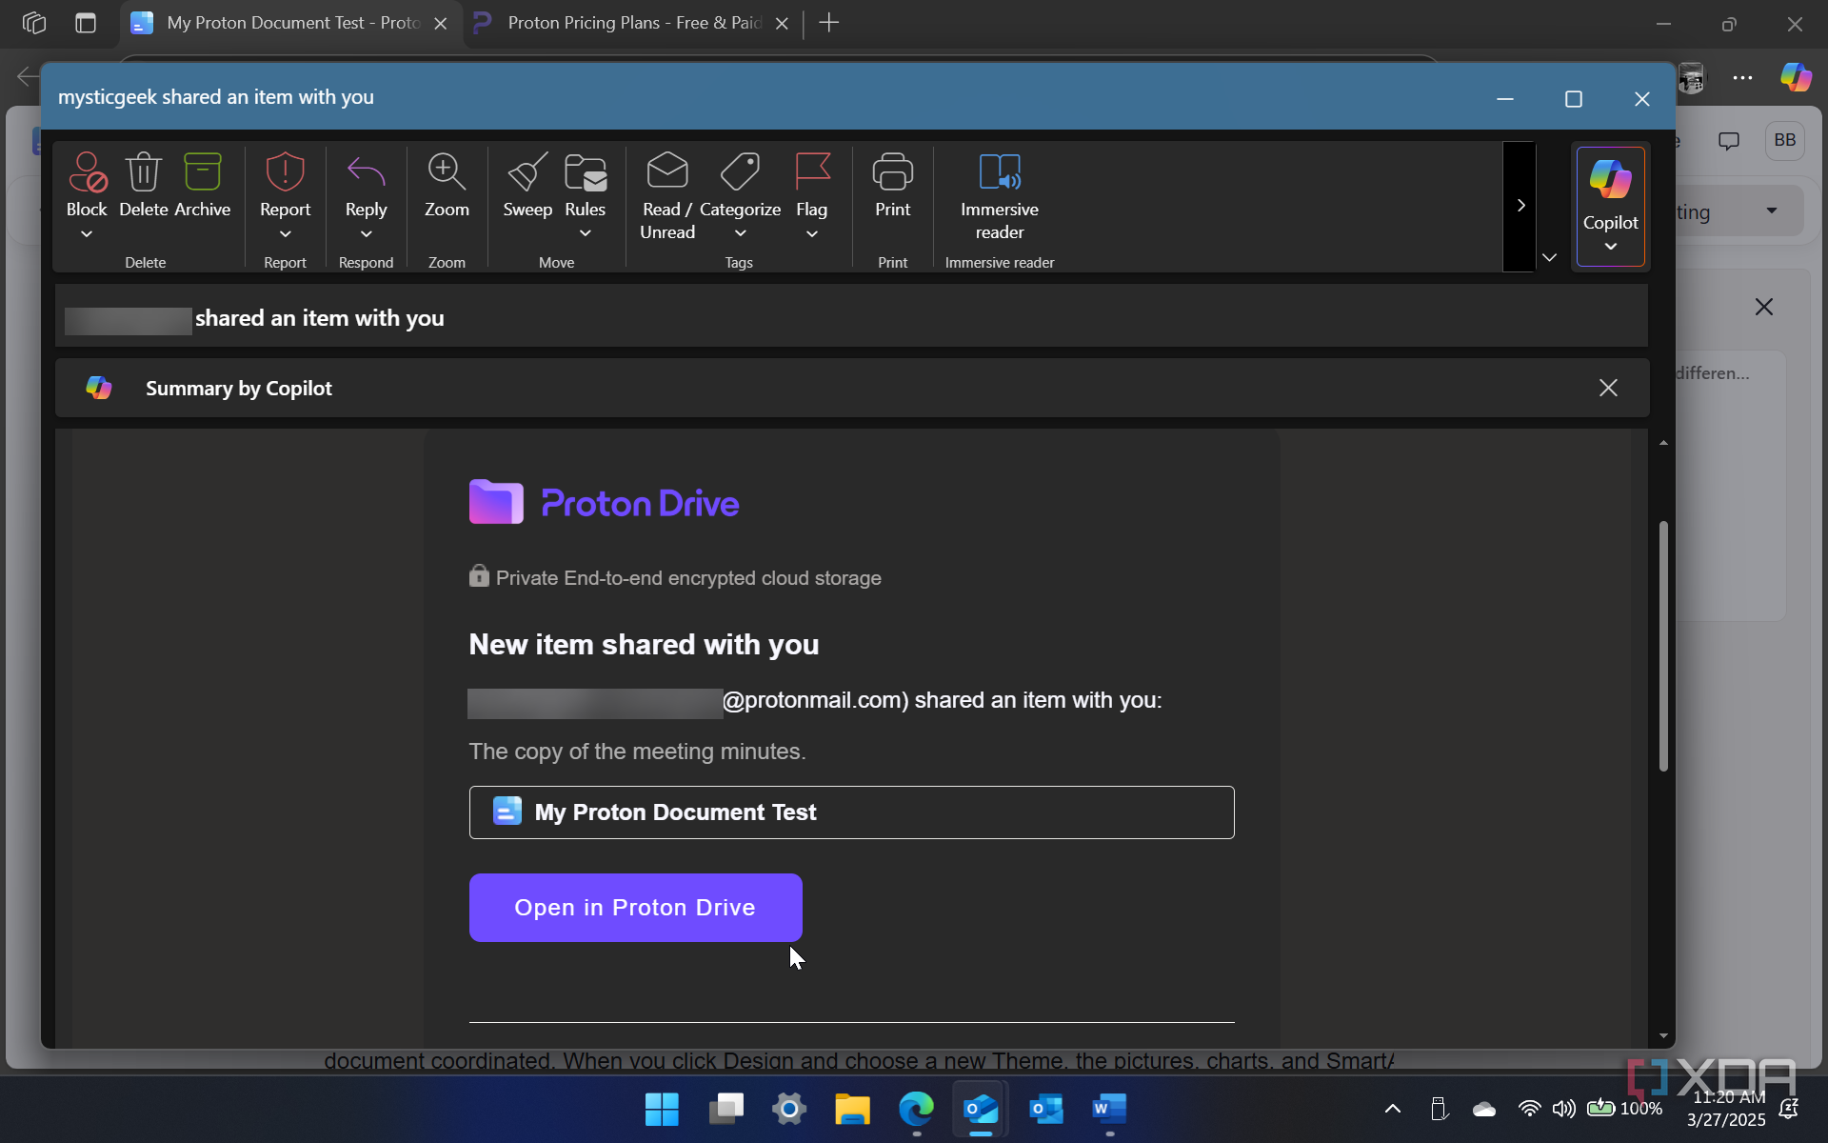
Task: Click the Block sender icon
Action: coord(87,172)
